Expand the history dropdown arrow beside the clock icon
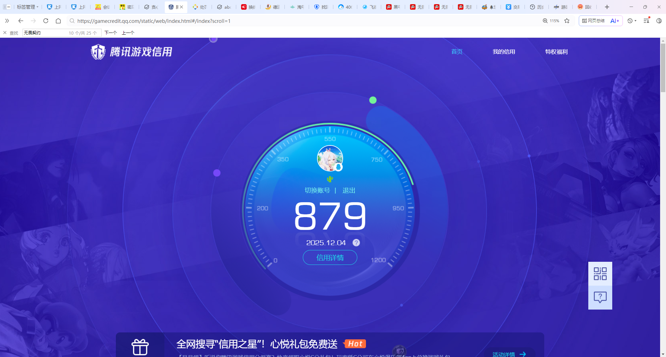Image resolution: width=666 pixels, height=357 pixels. [x=636, y=21]
